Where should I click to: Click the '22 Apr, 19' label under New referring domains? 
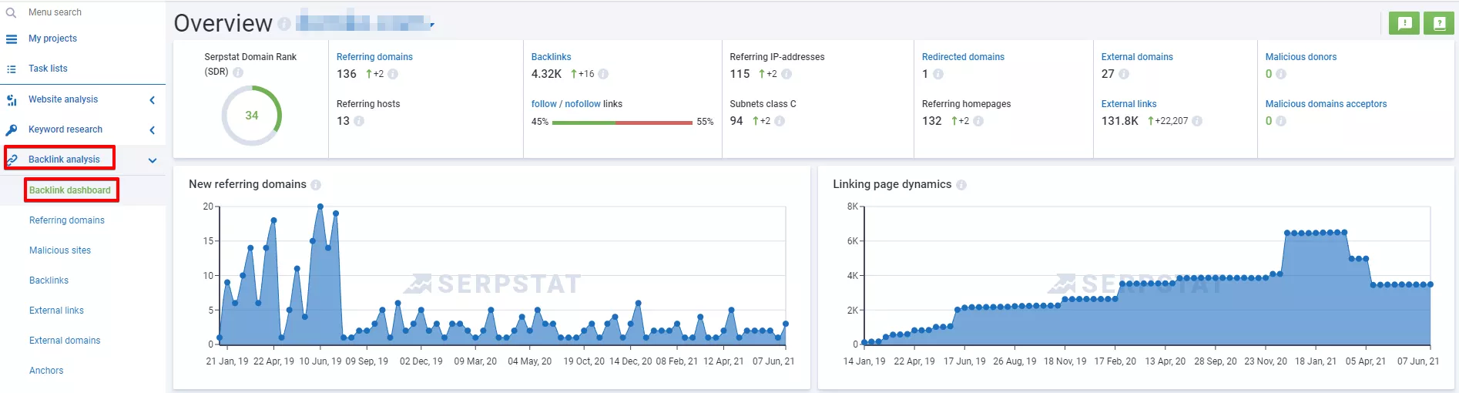(273, 361)
